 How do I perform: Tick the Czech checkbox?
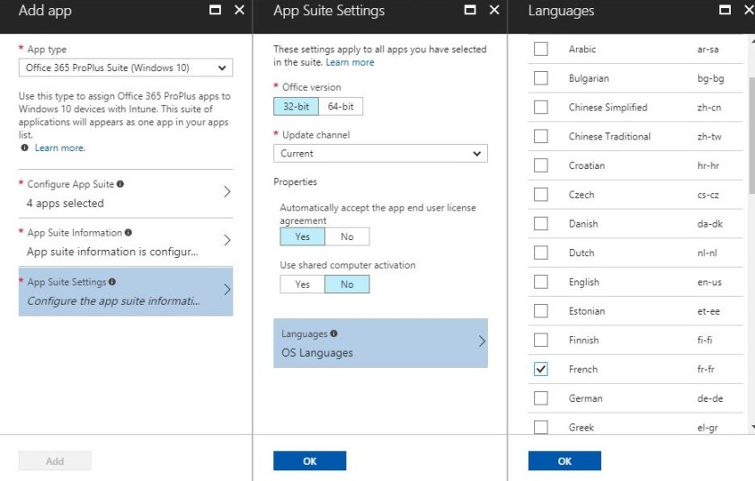click(541, 194)
